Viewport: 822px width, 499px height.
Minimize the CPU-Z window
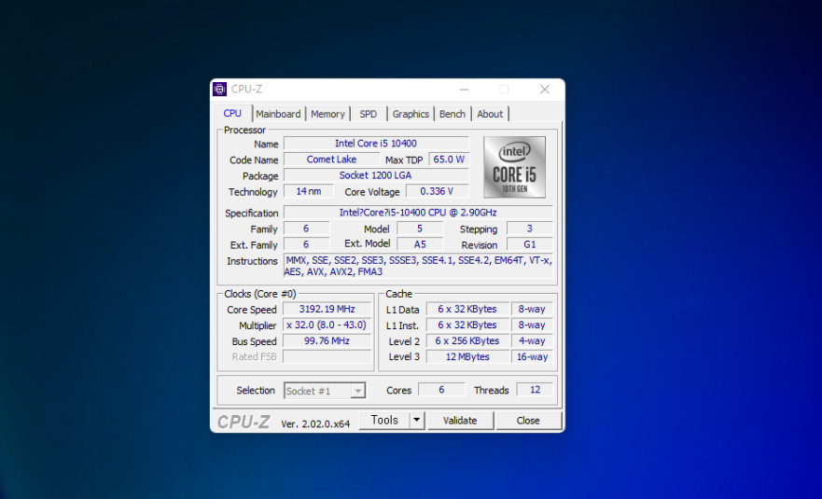point(464,90)
